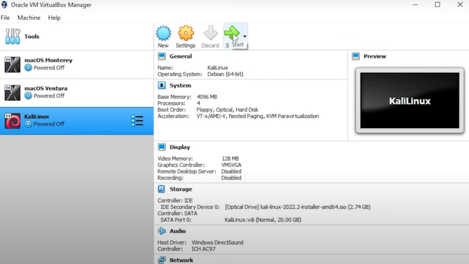Click the New virtual machine toolbar icon

[x=163, y=33]
